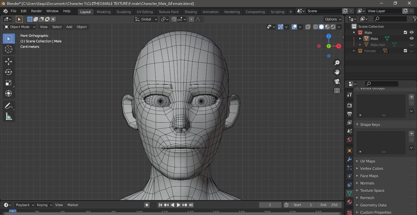
Task: Toggle viewport overlays button
Action: coord(294,27)
